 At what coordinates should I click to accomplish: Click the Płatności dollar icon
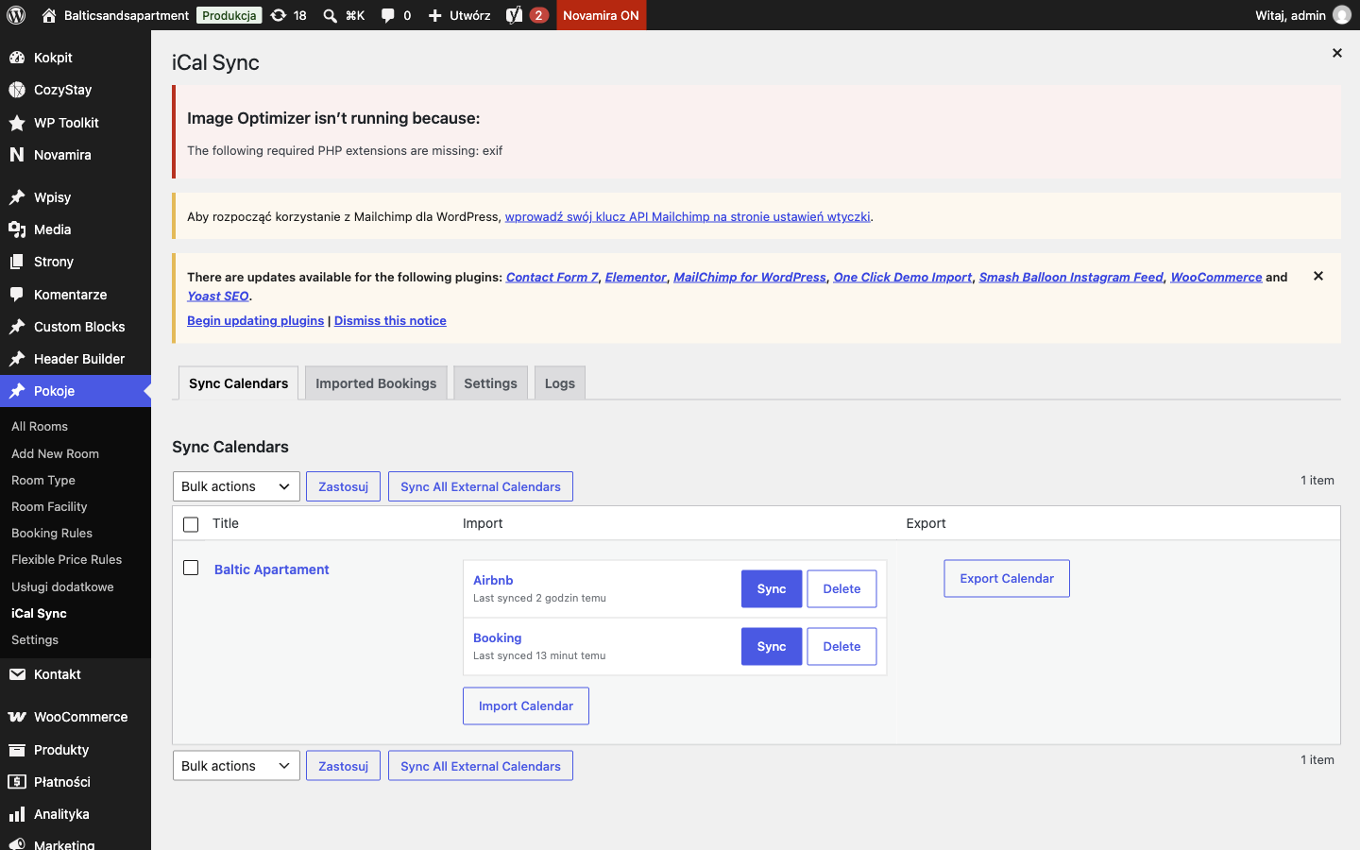coord(17,782)
